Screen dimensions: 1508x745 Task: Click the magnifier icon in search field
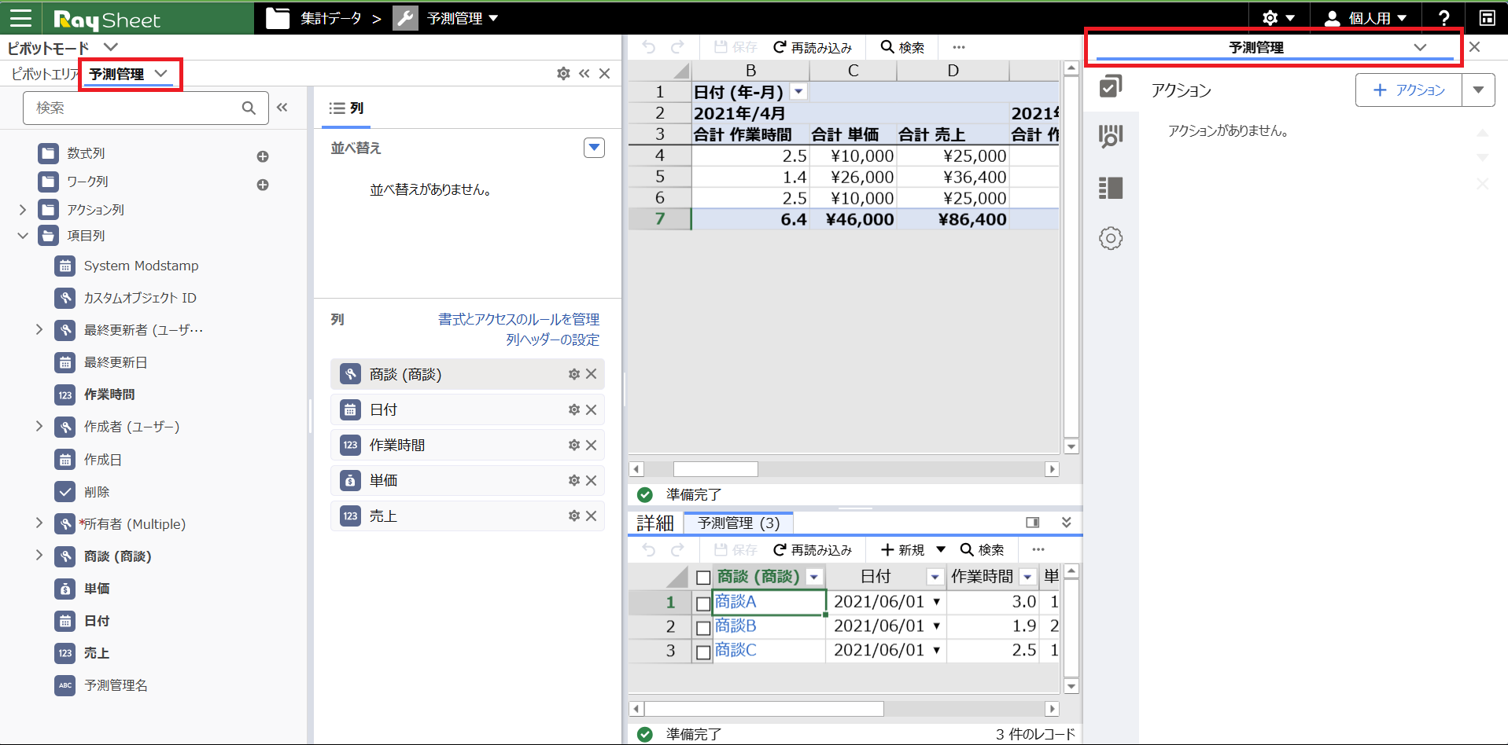click(249, 108)
